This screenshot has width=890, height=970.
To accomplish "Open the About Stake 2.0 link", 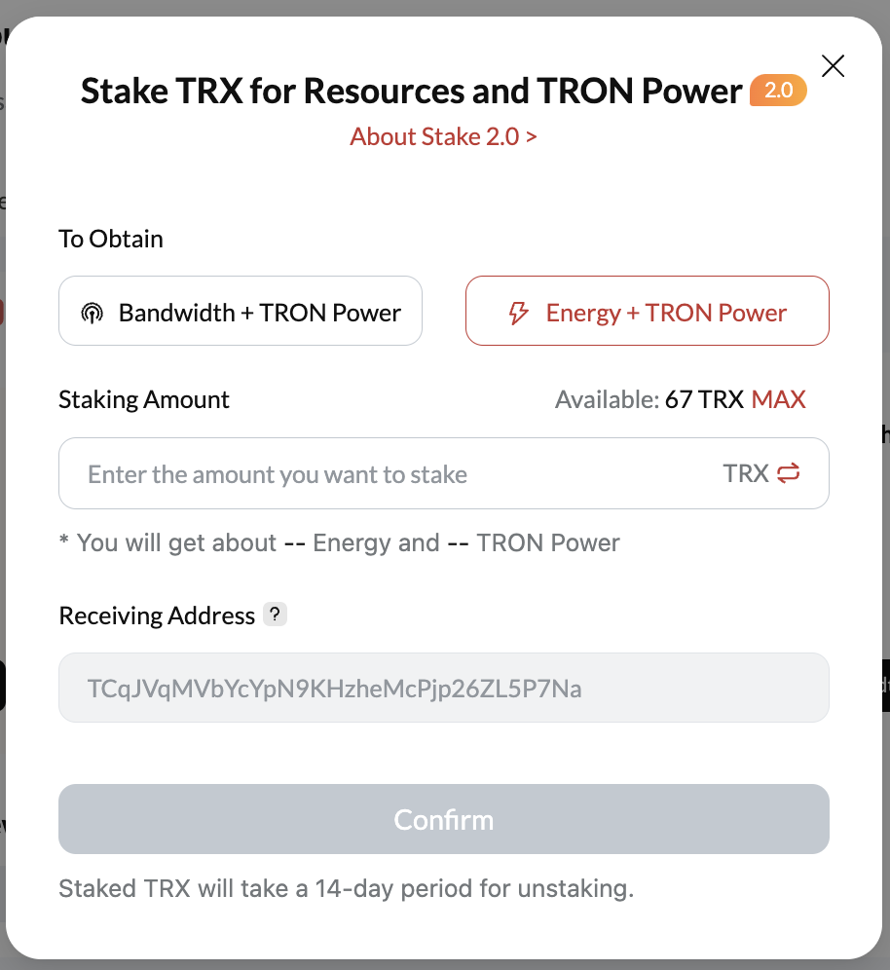I will coord(443,136).
